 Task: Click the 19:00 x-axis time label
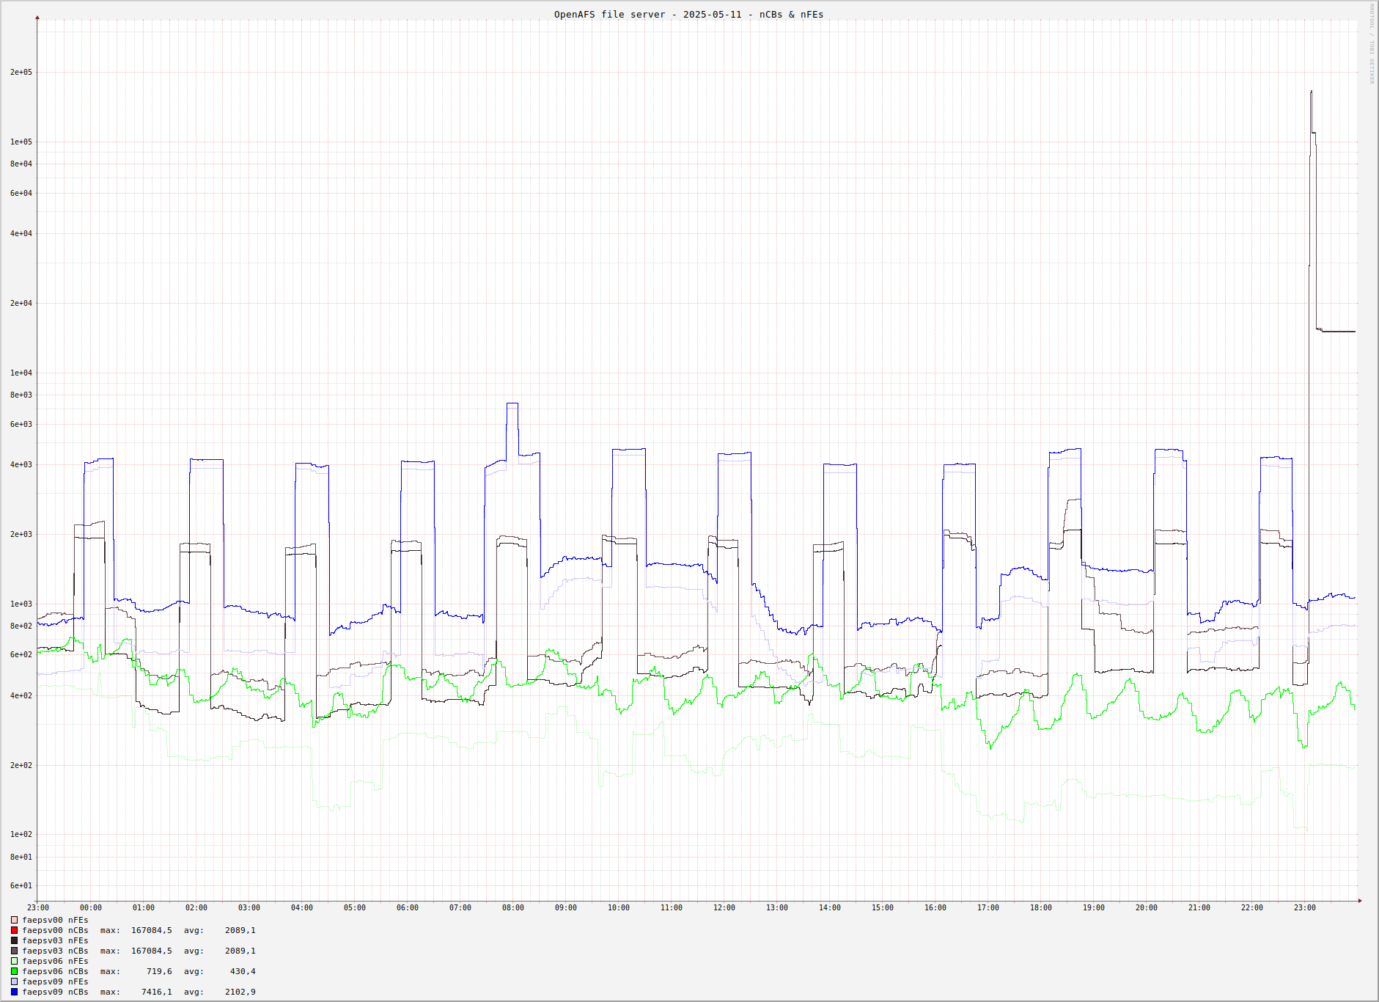pyautogui.click(x=1094, y=908)
